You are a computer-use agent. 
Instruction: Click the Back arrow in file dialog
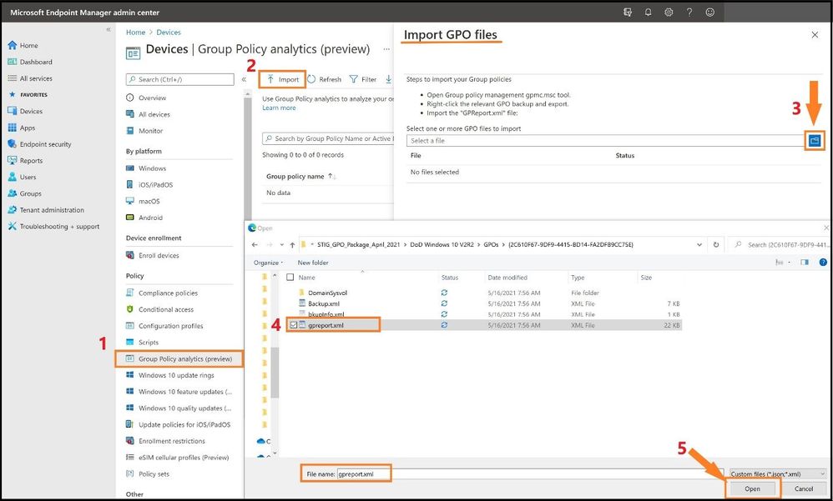coord(255,245)
